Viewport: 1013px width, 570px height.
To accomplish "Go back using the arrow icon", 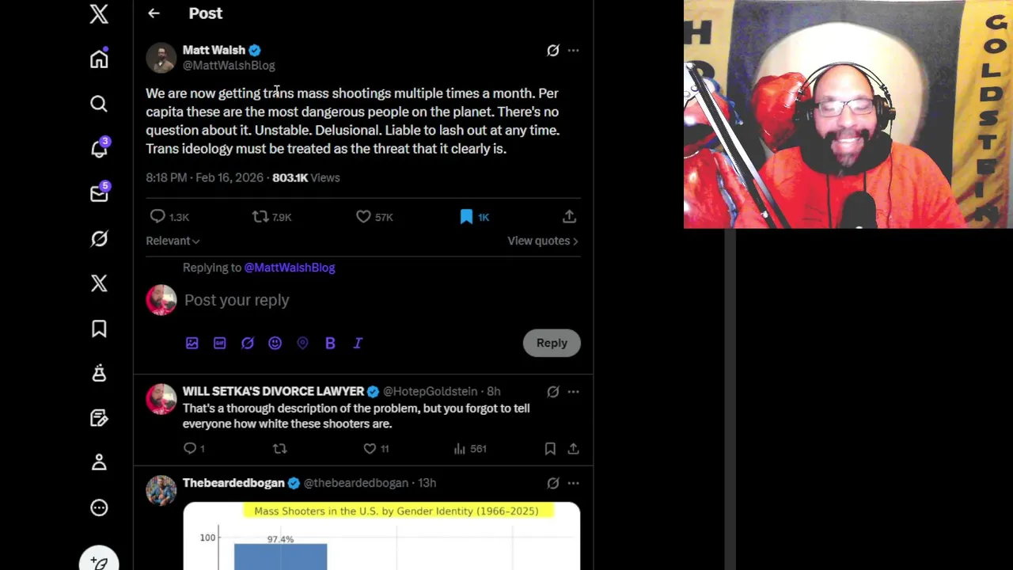I will (154, 13).
